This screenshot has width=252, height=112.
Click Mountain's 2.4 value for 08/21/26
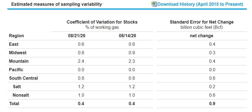point(81,61)
